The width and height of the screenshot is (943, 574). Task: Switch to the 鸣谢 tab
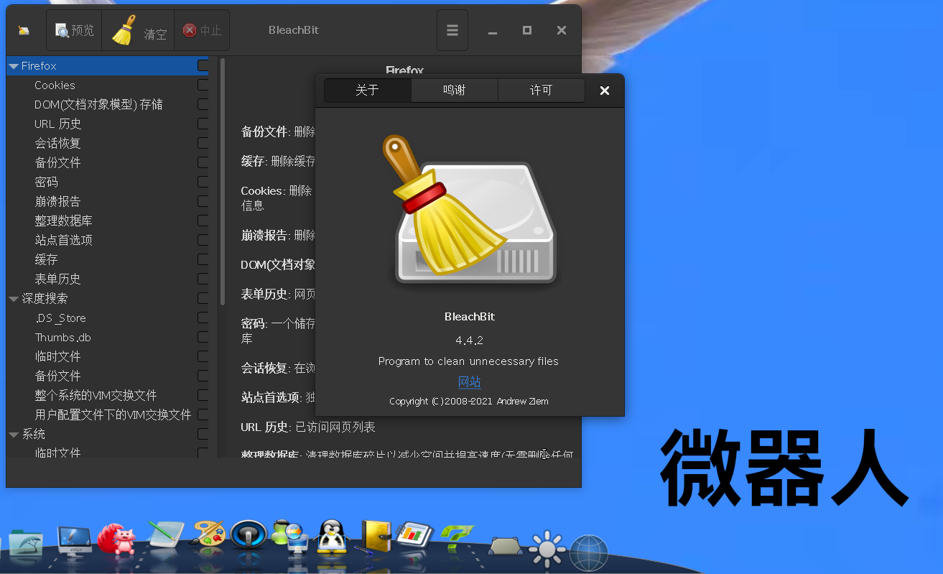(x=454, y=91)
